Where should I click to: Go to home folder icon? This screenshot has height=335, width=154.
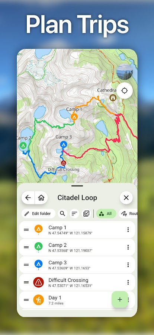(41, 198)
